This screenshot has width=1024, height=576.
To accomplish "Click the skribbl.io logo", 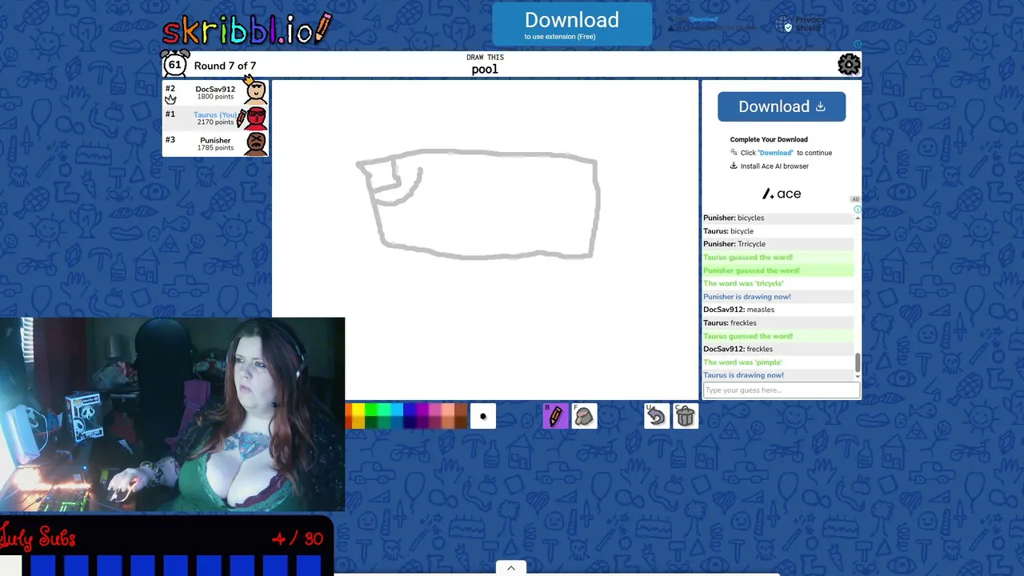I will tap(246, 29).
